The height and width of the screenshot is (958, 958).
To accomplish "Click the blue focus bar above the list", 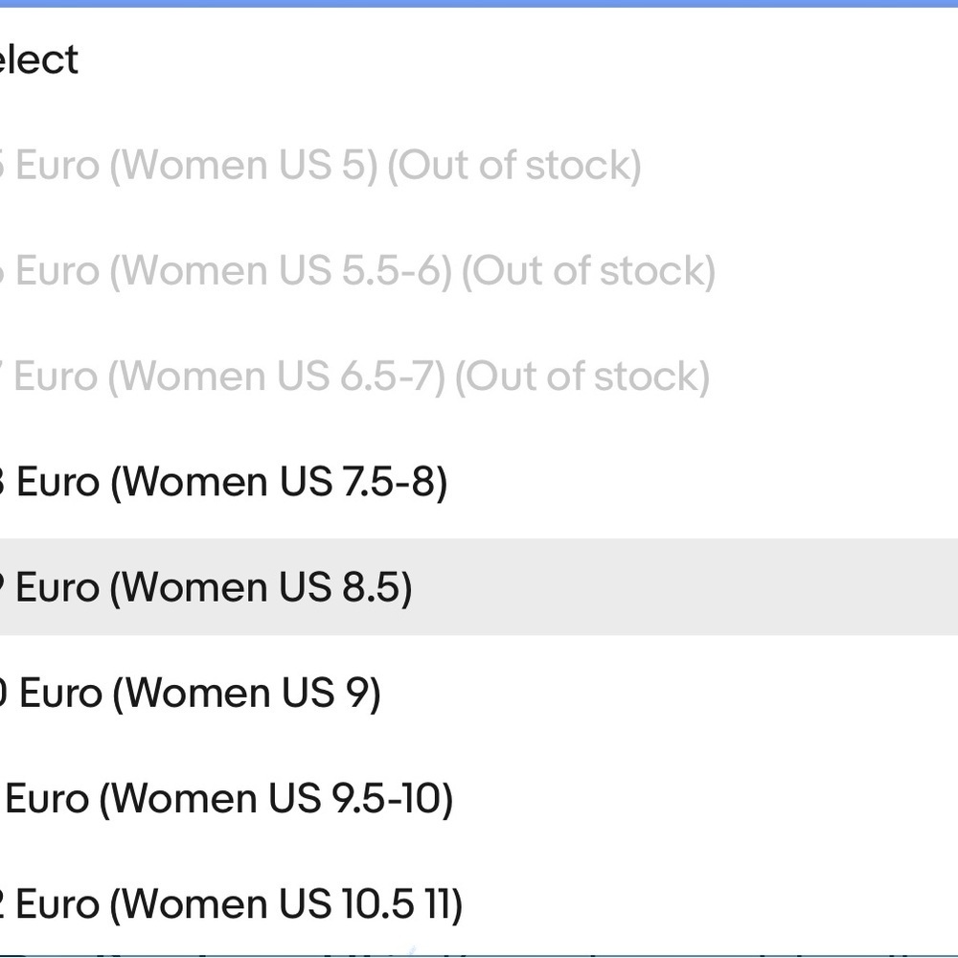I will coord(479,3).
